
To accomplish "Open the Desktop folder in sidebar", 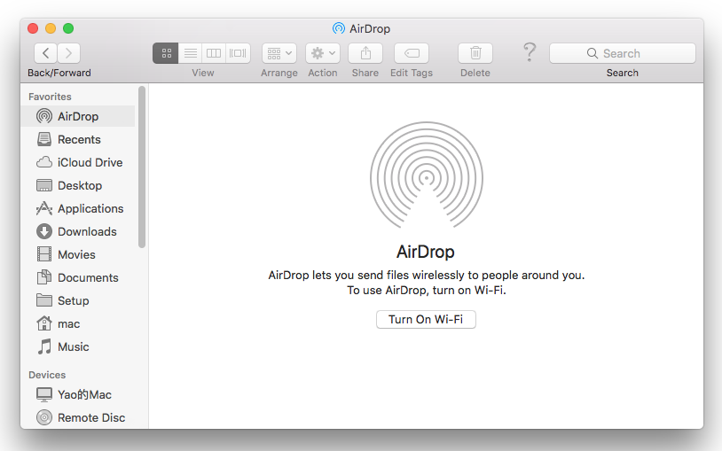I will coord(78,185).
